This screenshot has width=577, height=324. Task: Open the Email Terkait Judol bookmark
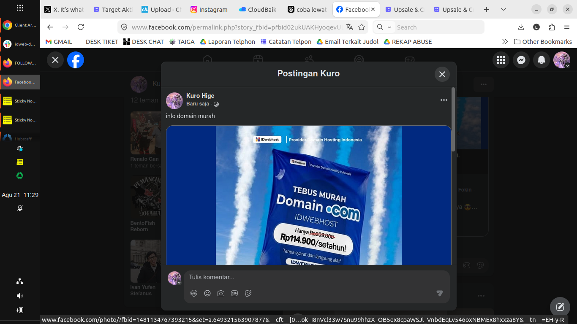pos(348,42)
